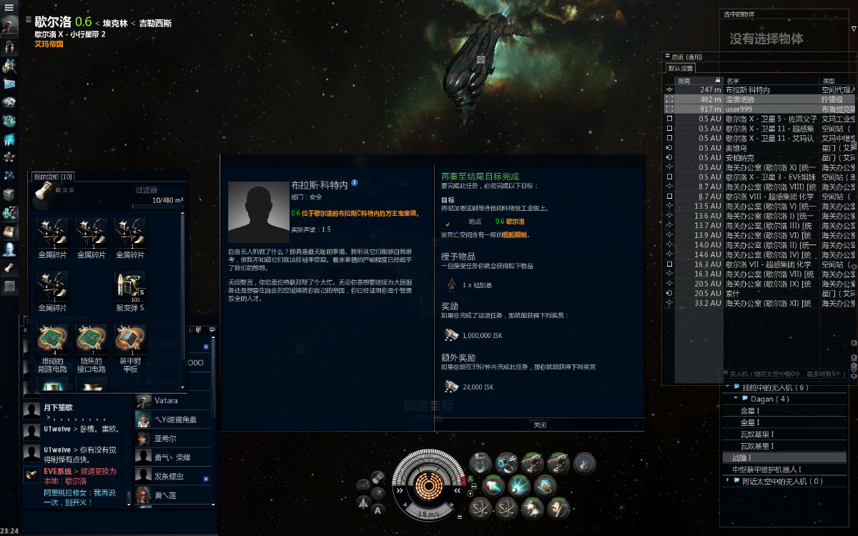The image size is (858, 536).
Task: Open the Neocom main menu icon
Action: 9,6
